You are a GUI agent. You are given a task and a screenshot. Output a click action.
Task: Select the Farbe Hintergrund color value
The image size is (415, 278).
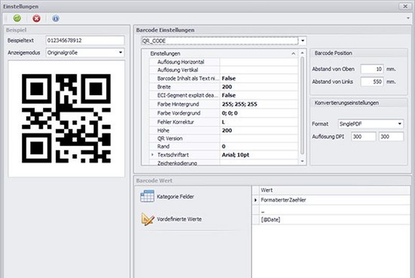(258, 104)
